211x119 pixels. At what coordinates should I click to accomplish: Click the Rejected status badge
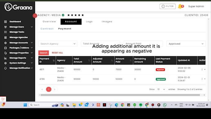click(160, 70)
